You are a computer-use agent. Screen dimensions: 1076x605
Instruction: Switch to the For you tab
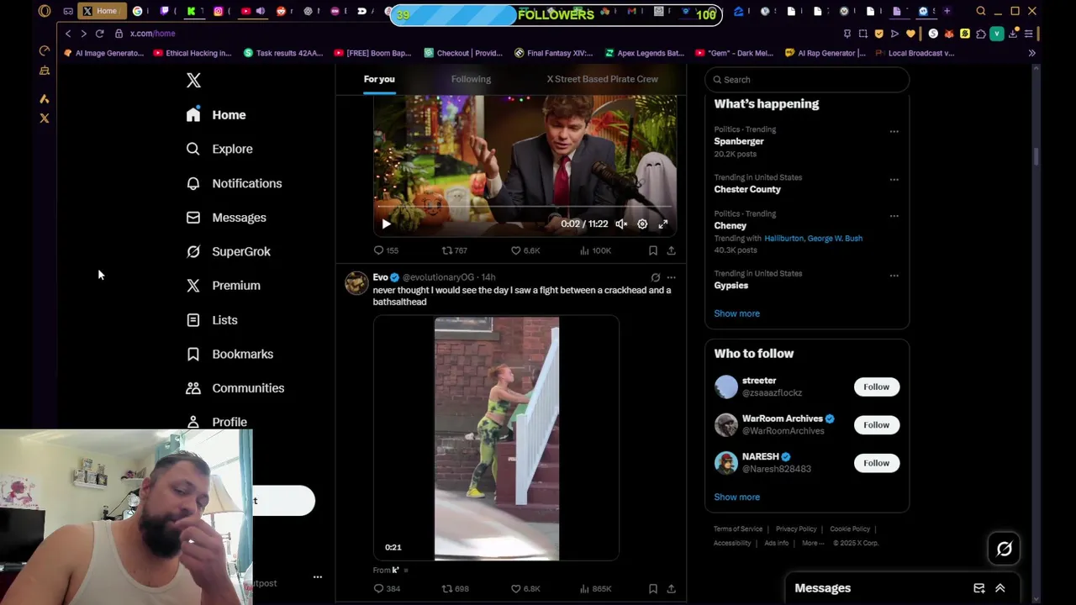click(379, 79)
